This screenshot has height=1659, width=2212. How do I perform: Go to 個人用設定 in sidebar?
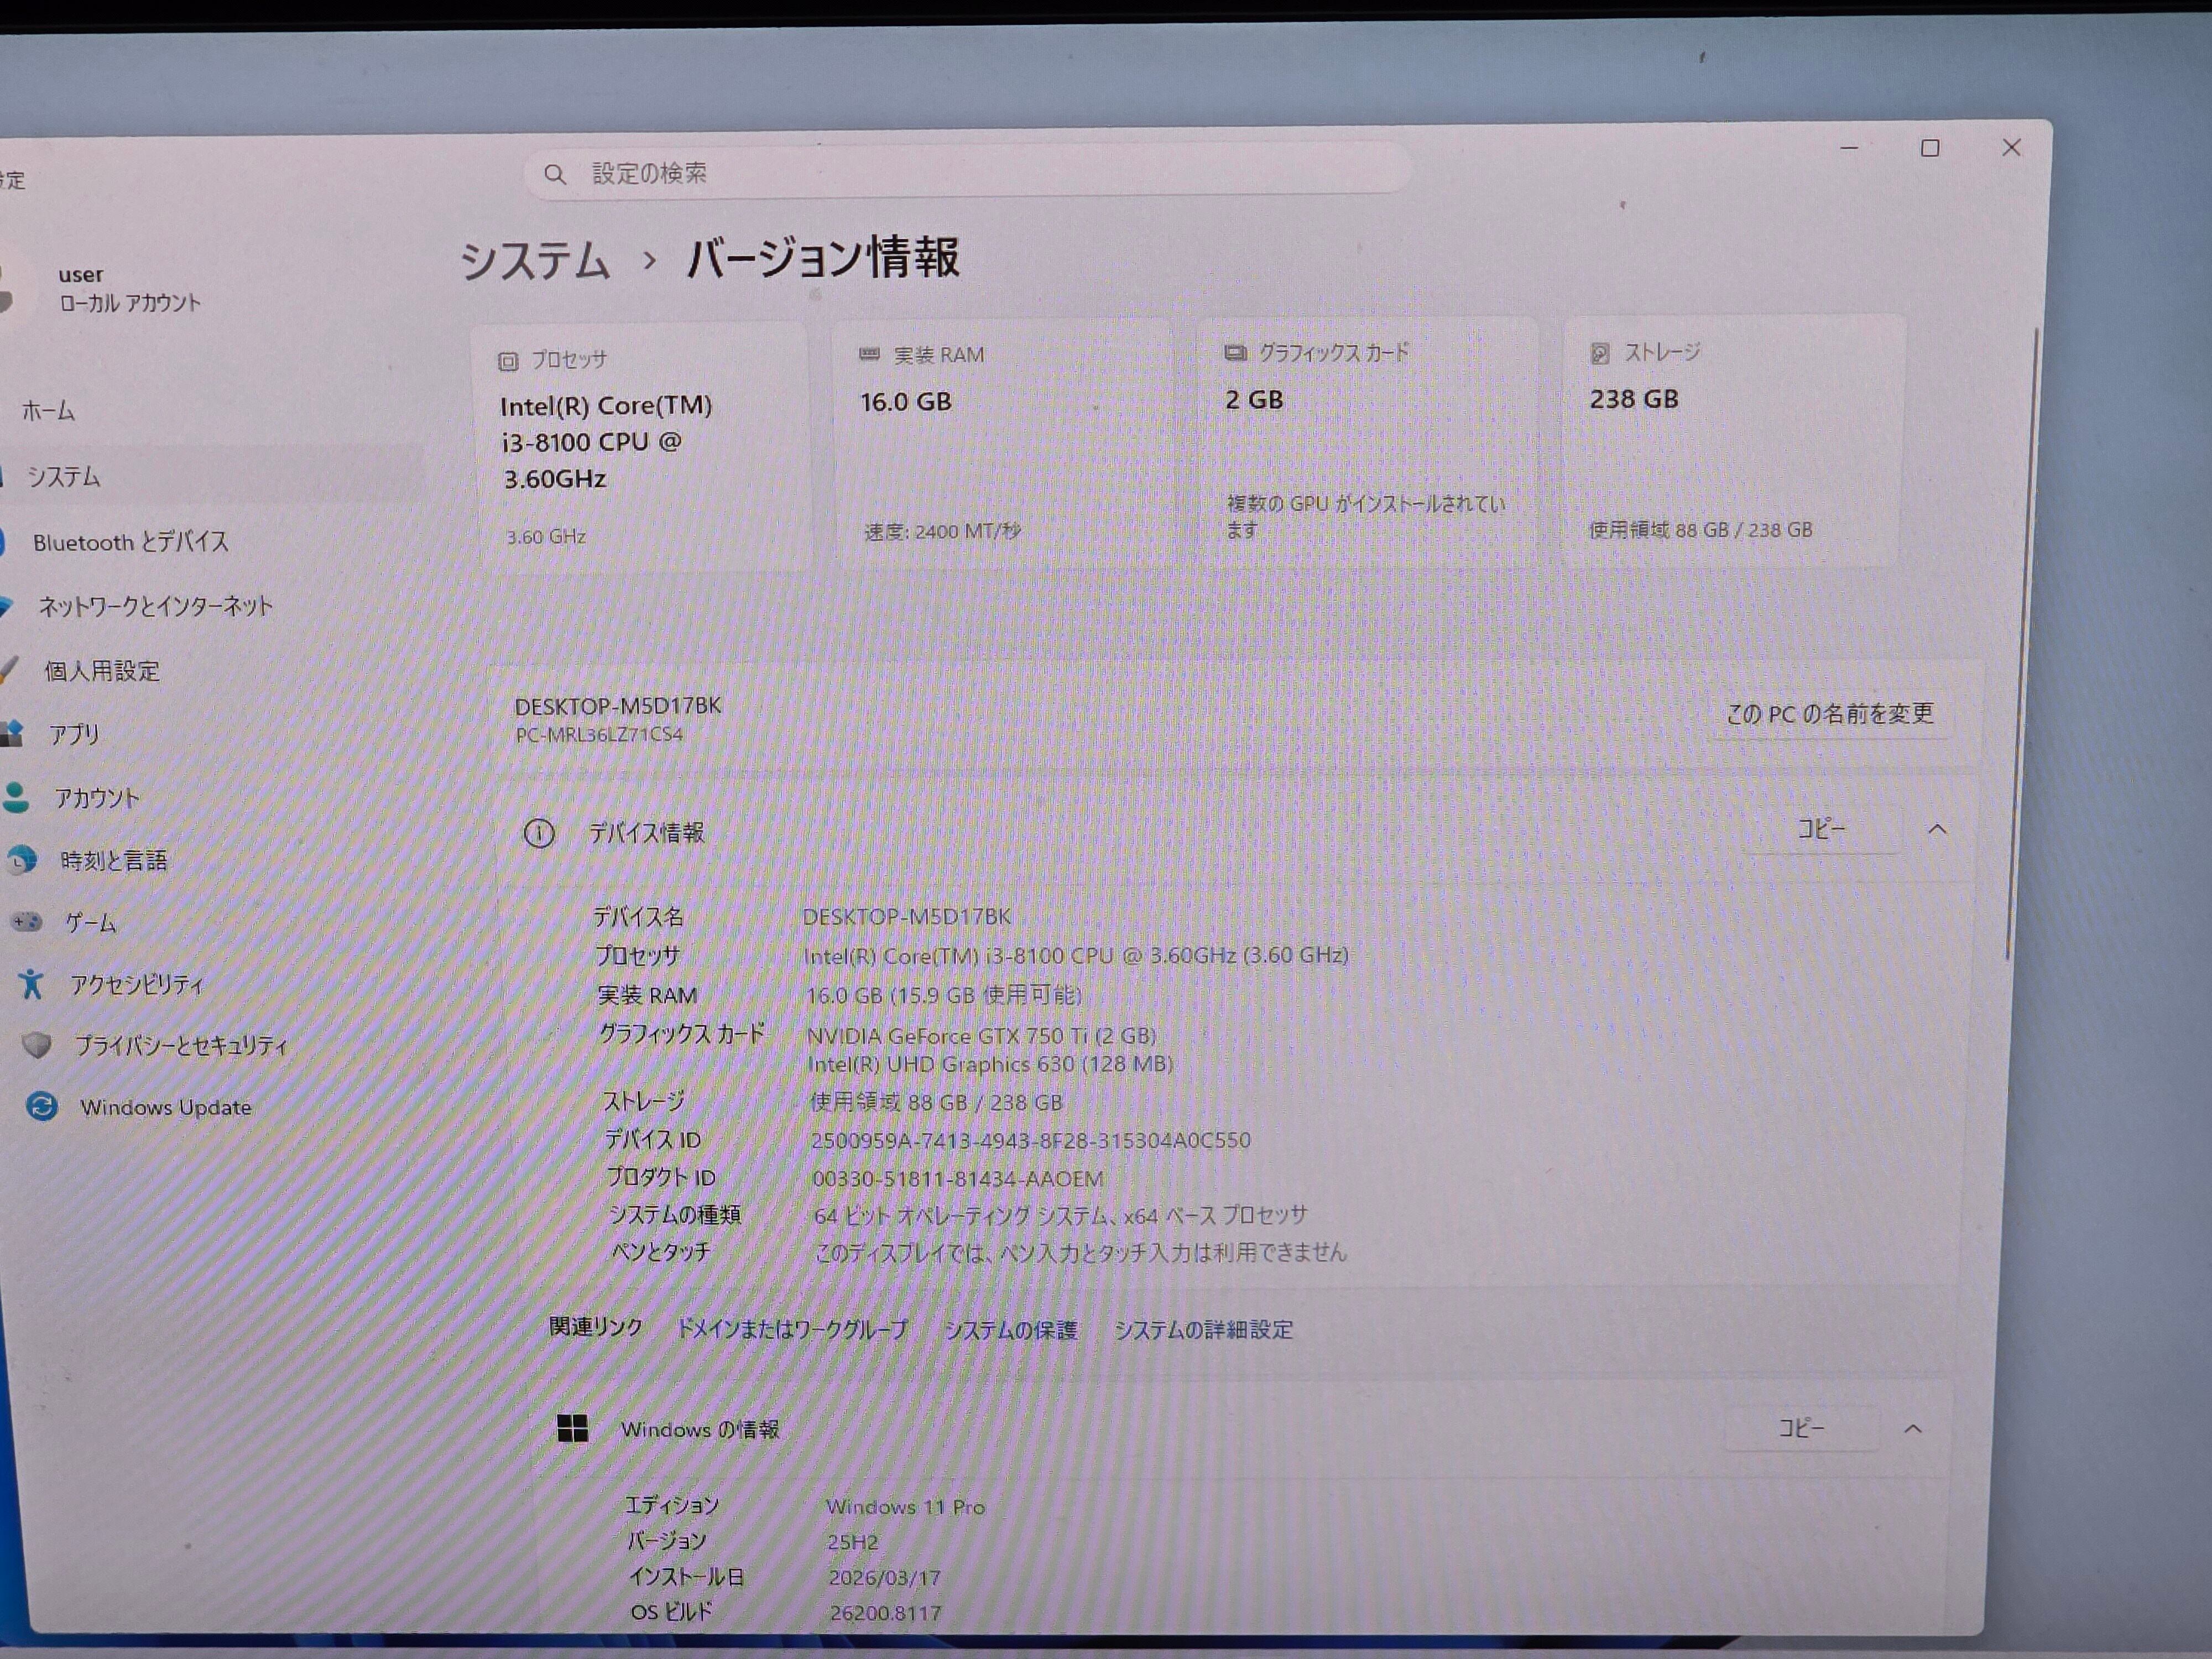tap(102, 671)
